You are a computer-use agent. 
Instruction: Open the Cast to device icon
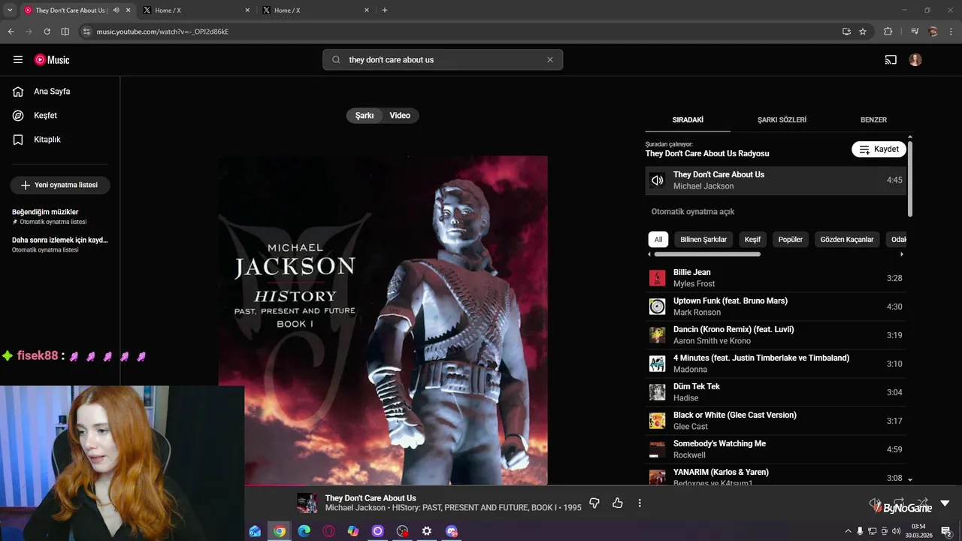[x=891, y=60]
